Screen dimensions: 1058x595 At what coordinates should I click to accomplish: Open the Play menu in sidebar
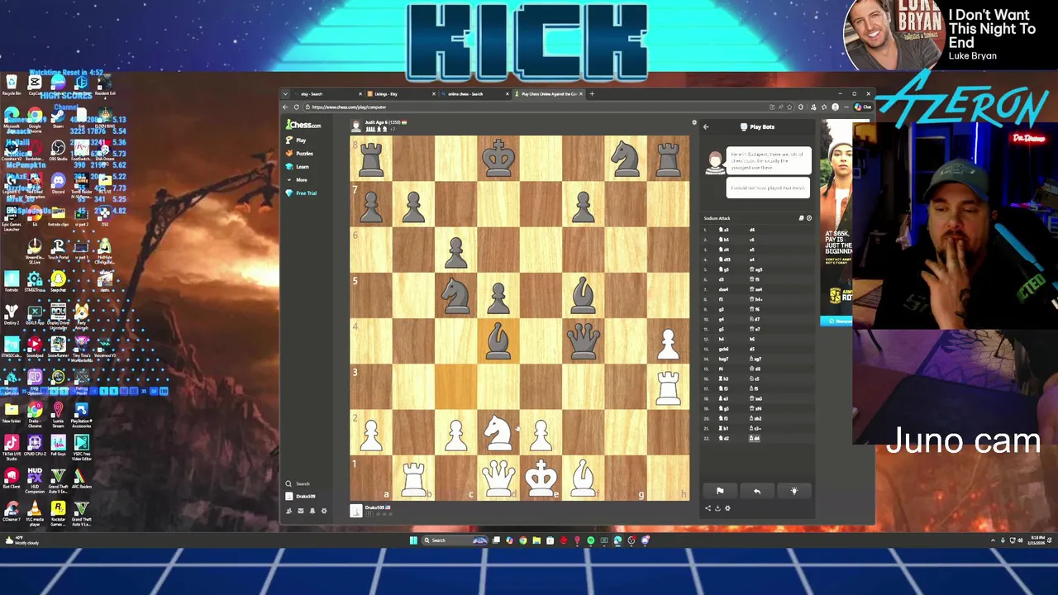pos(296,140)
